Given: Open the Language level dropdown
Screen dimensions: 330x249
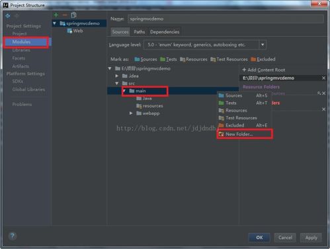Looking at the screenshot, I should pyautogui.click(x=205, y=44).
